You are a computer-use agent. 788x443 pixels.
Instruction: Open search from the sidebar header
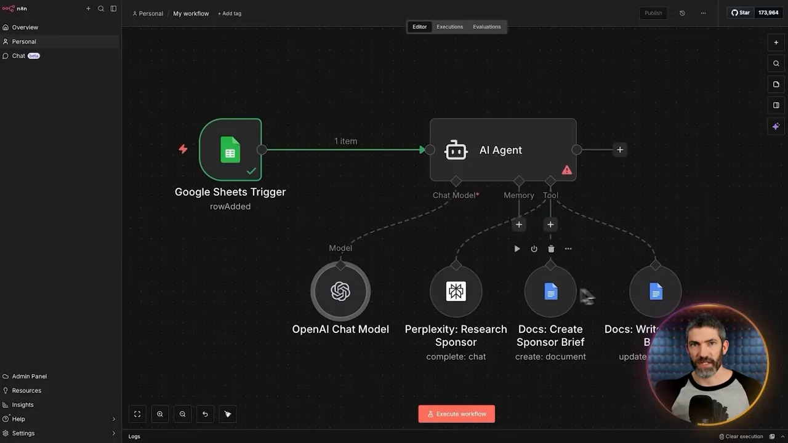[101, 9]
